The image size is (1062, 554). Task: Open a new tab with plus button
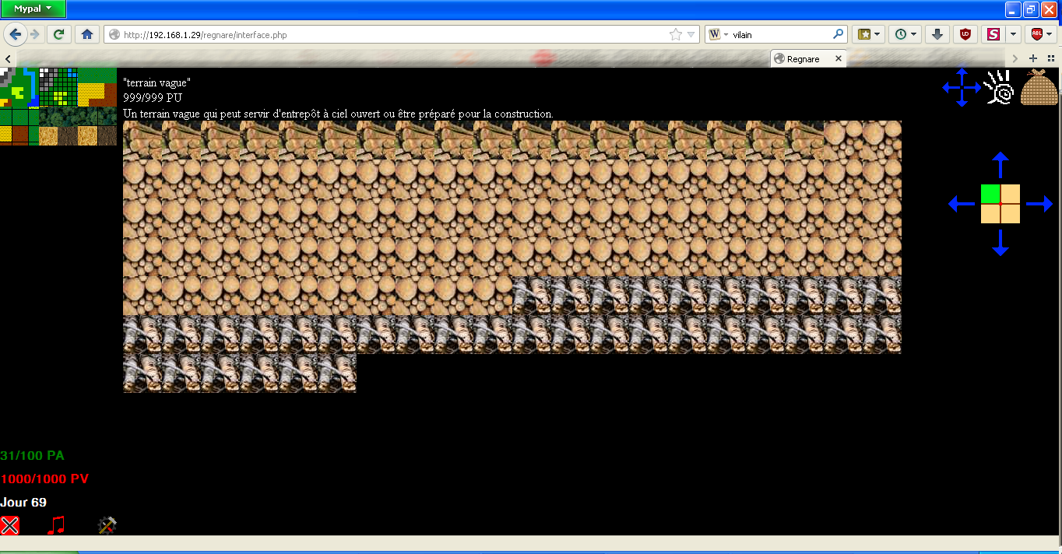click(1033, 58)
